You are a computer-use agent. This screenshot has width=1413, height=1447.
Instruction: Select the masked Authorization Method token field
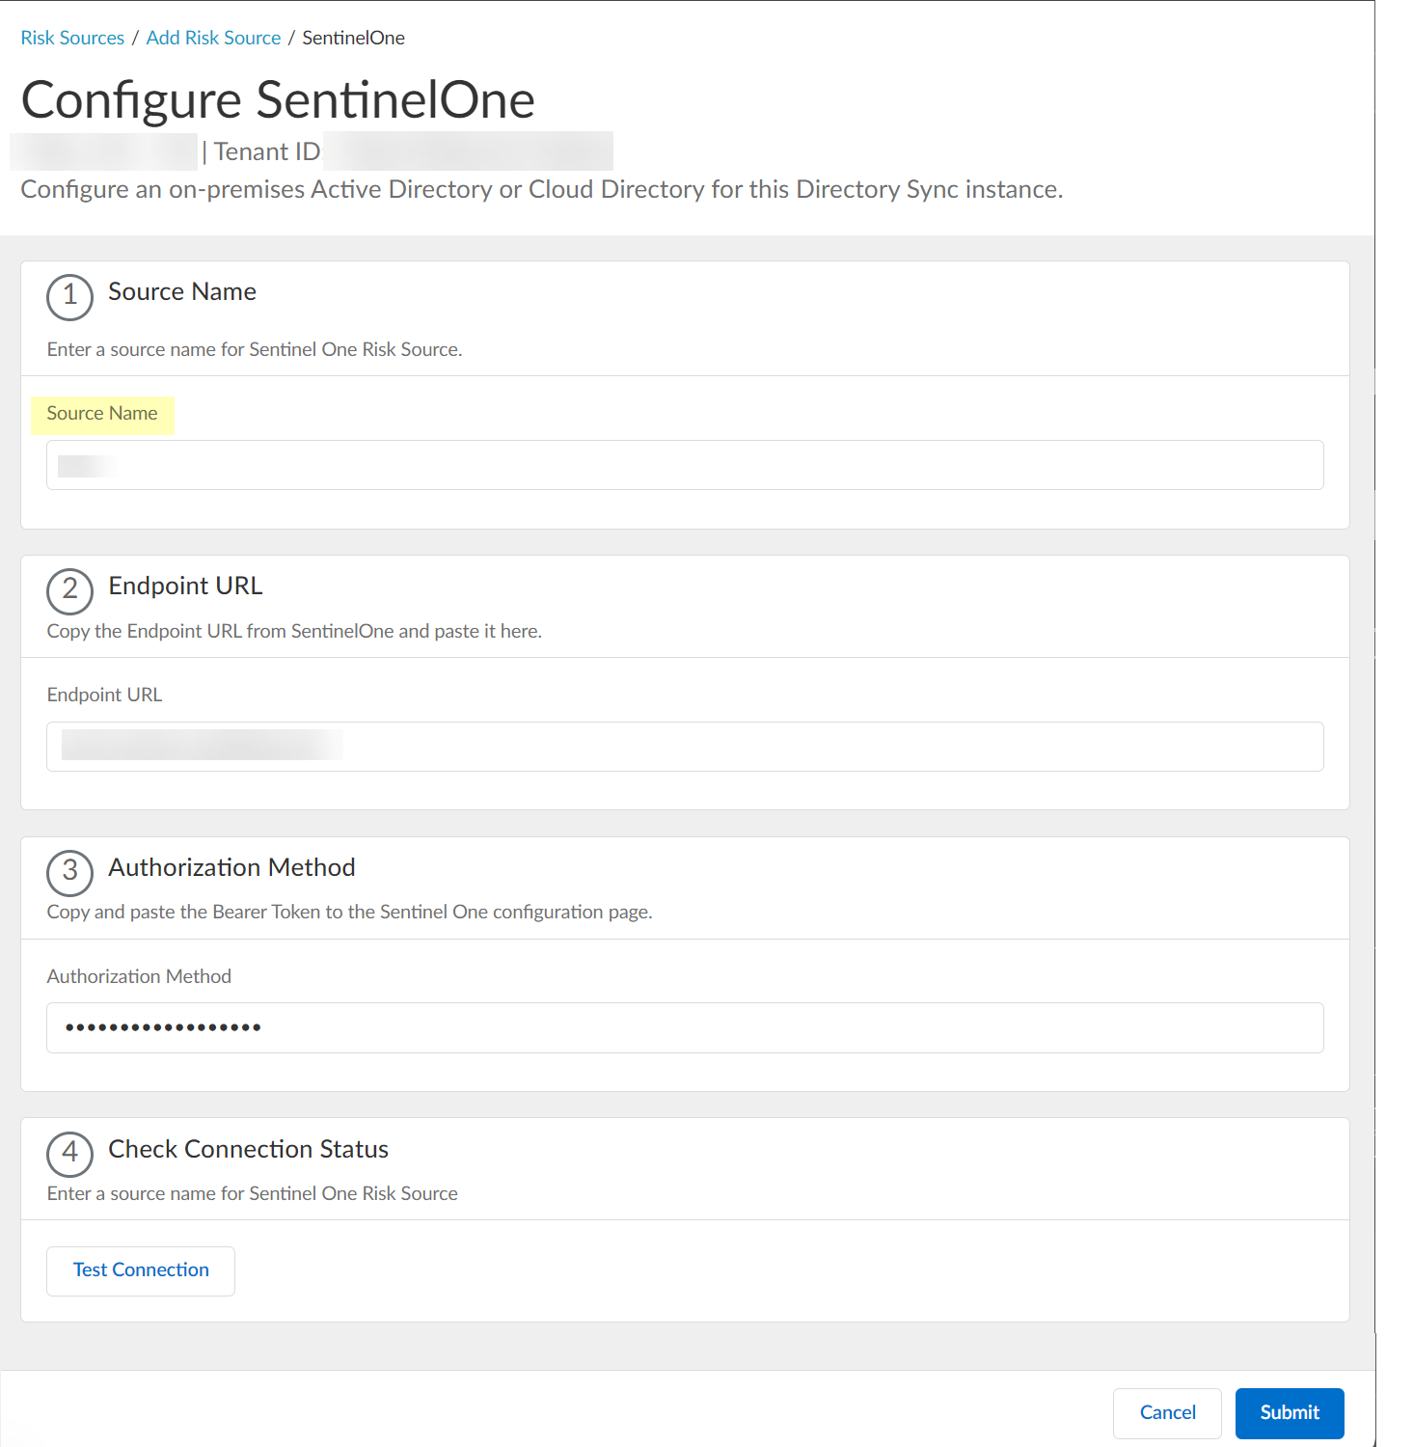click(x=685, y=1028)
